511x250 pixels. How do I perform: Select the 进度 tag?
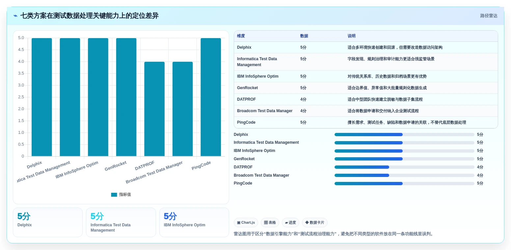pos(290,222)
